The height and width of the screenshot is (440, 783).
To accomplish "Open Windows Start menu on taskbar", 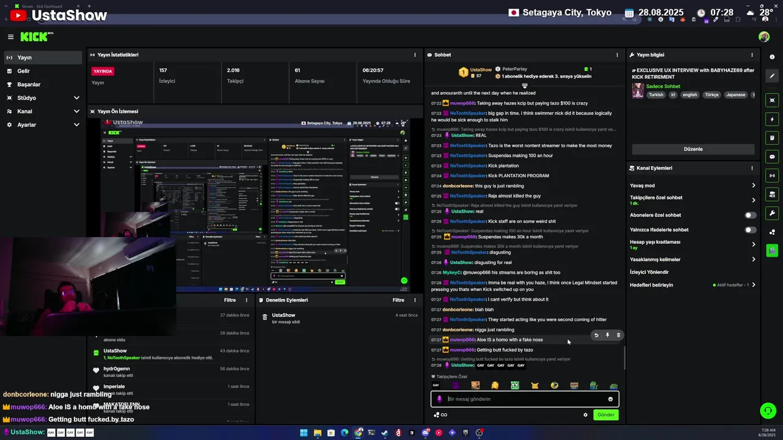I will pos(304,433).
